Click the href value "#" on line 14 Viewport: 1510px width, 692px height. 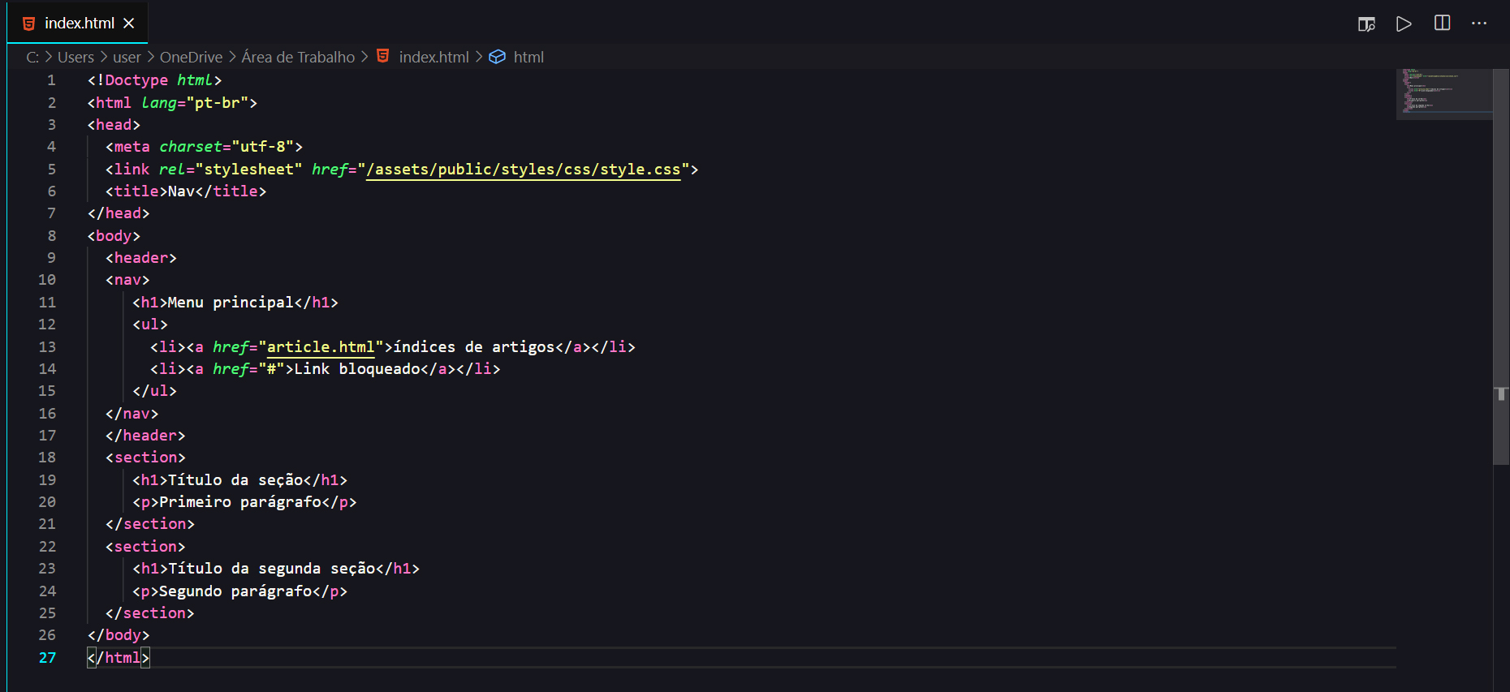tap(271, 369)
